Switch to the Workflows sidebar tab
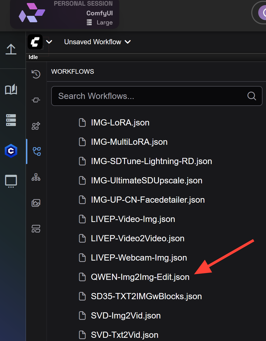 (36, 151)
